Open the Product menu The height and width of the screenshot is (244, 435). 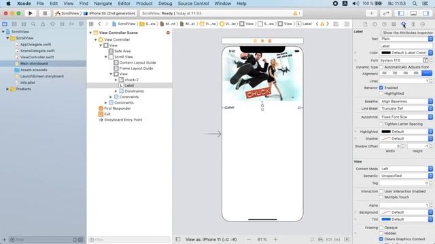pyautogui.click(x=144, y=3)
